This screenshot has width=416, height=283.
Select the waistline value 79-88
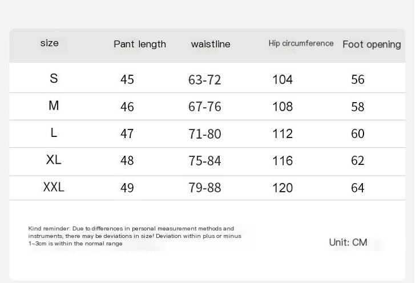point(204,188)
